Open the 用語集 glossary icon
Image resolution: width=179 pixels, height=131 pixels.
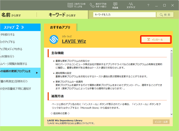coord(115,6)
